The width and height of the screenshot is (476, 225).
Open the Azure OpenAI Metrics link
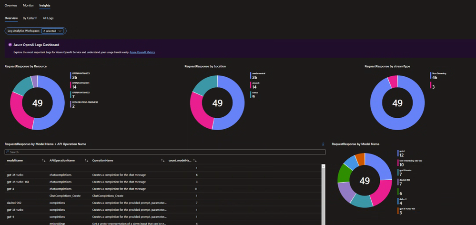142,52
